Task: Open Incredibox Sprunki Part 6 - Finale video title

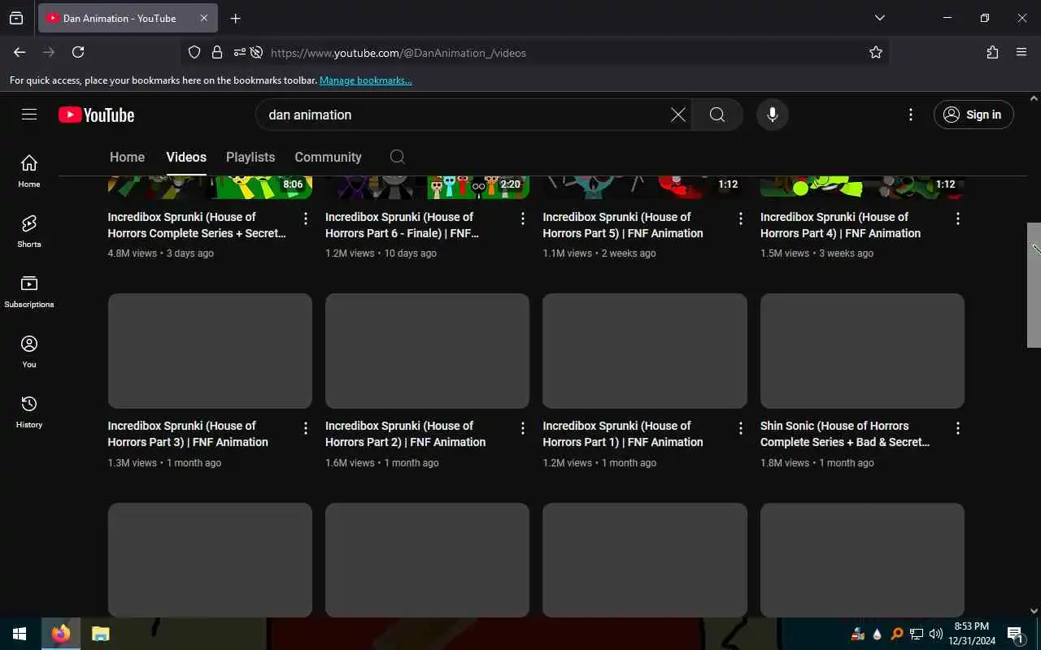Action: tap(403, 225)
